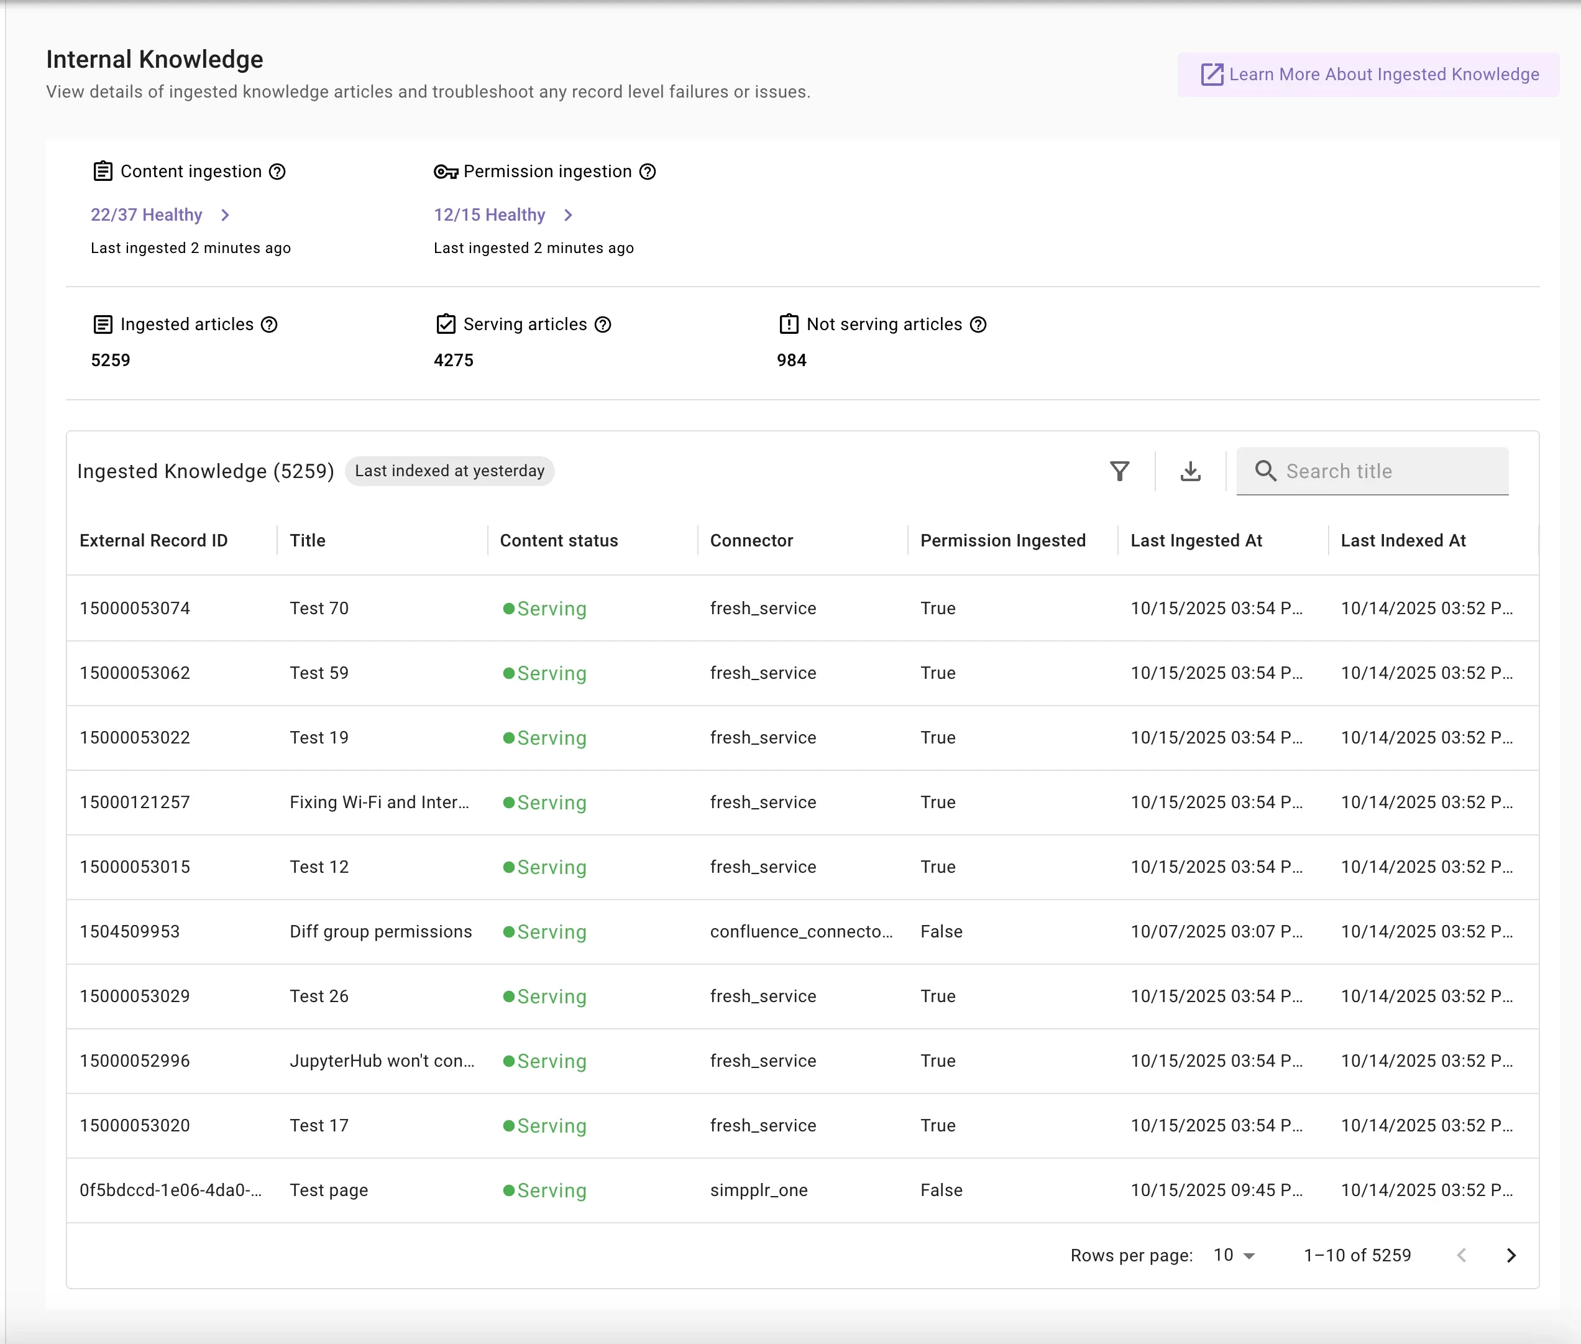Viewport: 1581px width, 1344px height.
Task: Sort by Content status column header
Action: [559, 541]
